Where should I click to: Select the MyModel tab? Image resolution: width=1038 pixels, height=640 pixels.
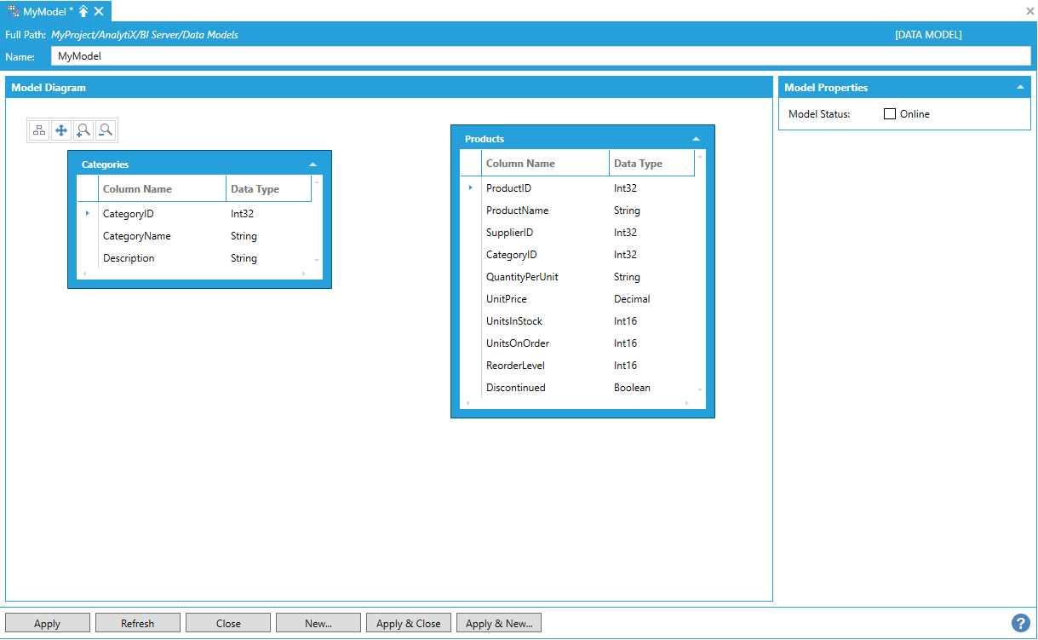click(48, 11)
